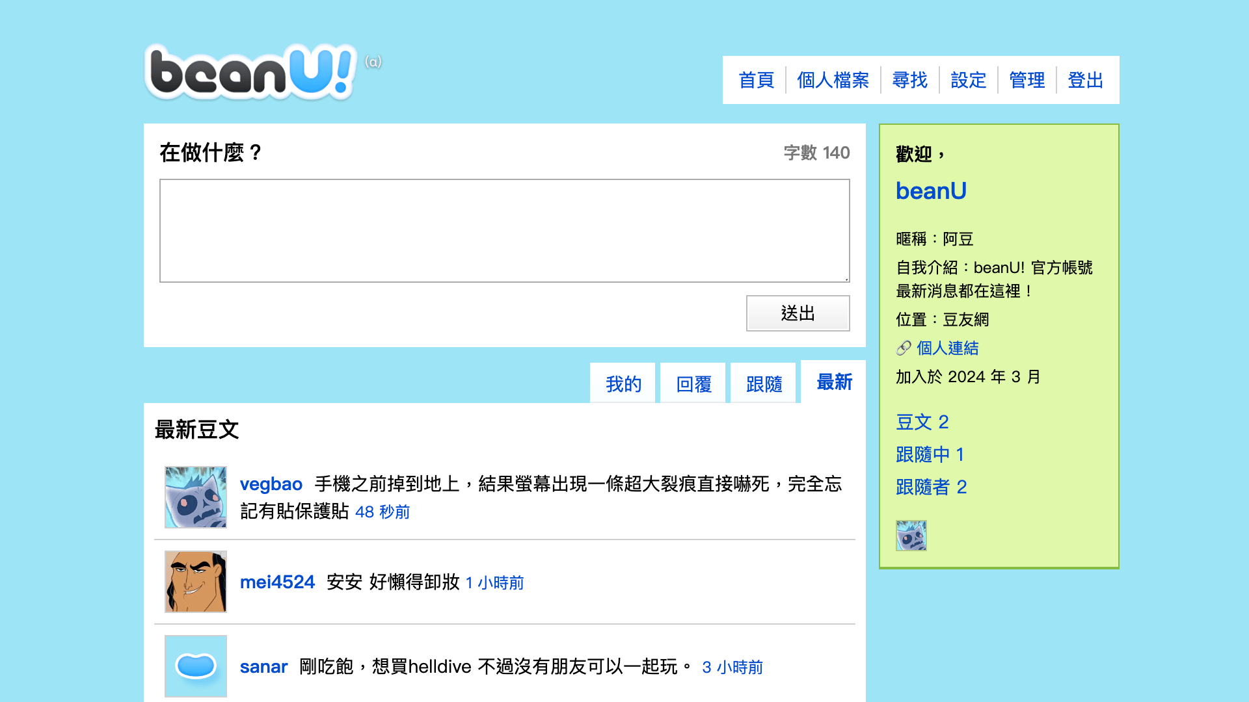
Task: Open 設定 settings page
Action: click(x=968, y=80)
